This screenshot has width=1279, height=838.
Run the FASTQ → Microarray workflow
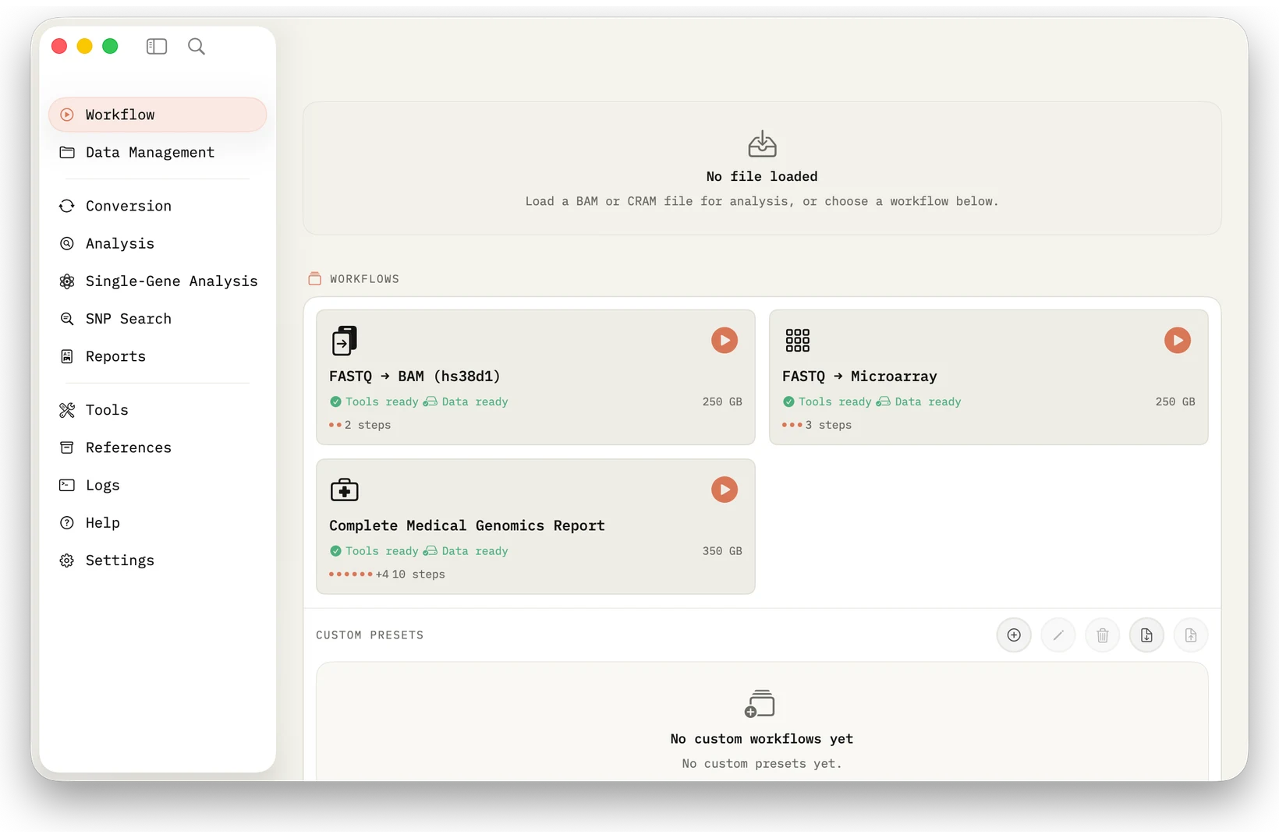click(x=1178, y=341)
